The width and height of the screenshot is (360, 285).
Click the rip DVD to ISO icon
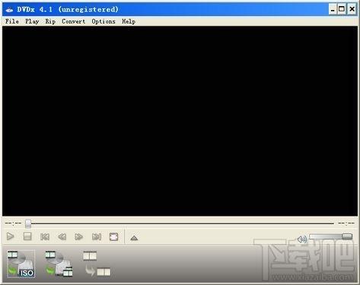click(21, 264)
